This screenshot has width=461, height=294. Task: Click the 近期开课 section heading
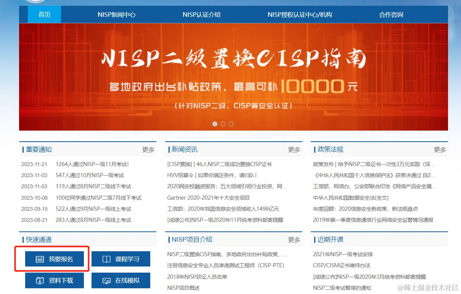tap(330, 239)
